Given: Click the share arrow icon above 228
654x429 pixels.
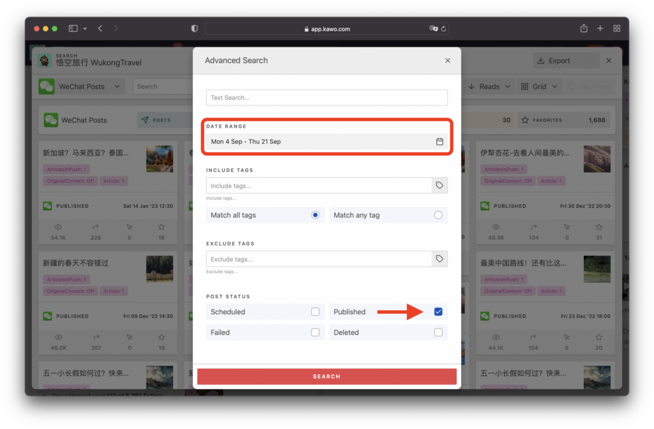Looking at the screenshot, I should (x=96, y=227).
